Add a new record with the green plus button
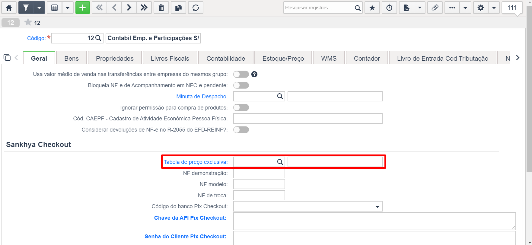 tap(83, 8)
